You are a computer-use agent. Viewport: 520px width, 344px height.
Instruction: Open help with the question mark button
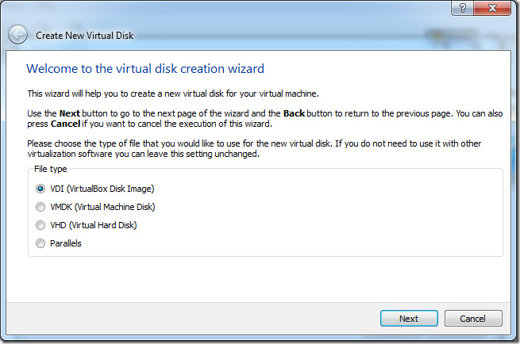pos(463,8)
